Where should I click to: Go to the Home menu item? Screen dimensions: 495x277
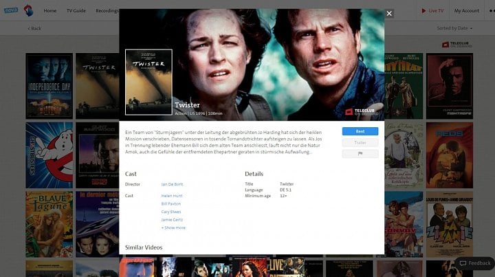click(x=50, y=11)
